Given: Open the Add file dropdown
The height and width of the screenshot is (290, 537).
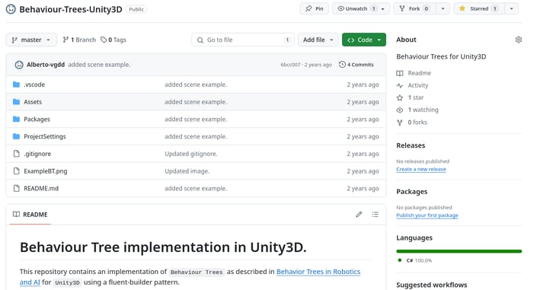Looking at the screenshot, I should click(318, 40).
